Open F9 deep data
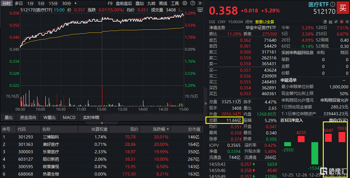The height and width of the screenshot is (178, 350). (x=110, y=3)
